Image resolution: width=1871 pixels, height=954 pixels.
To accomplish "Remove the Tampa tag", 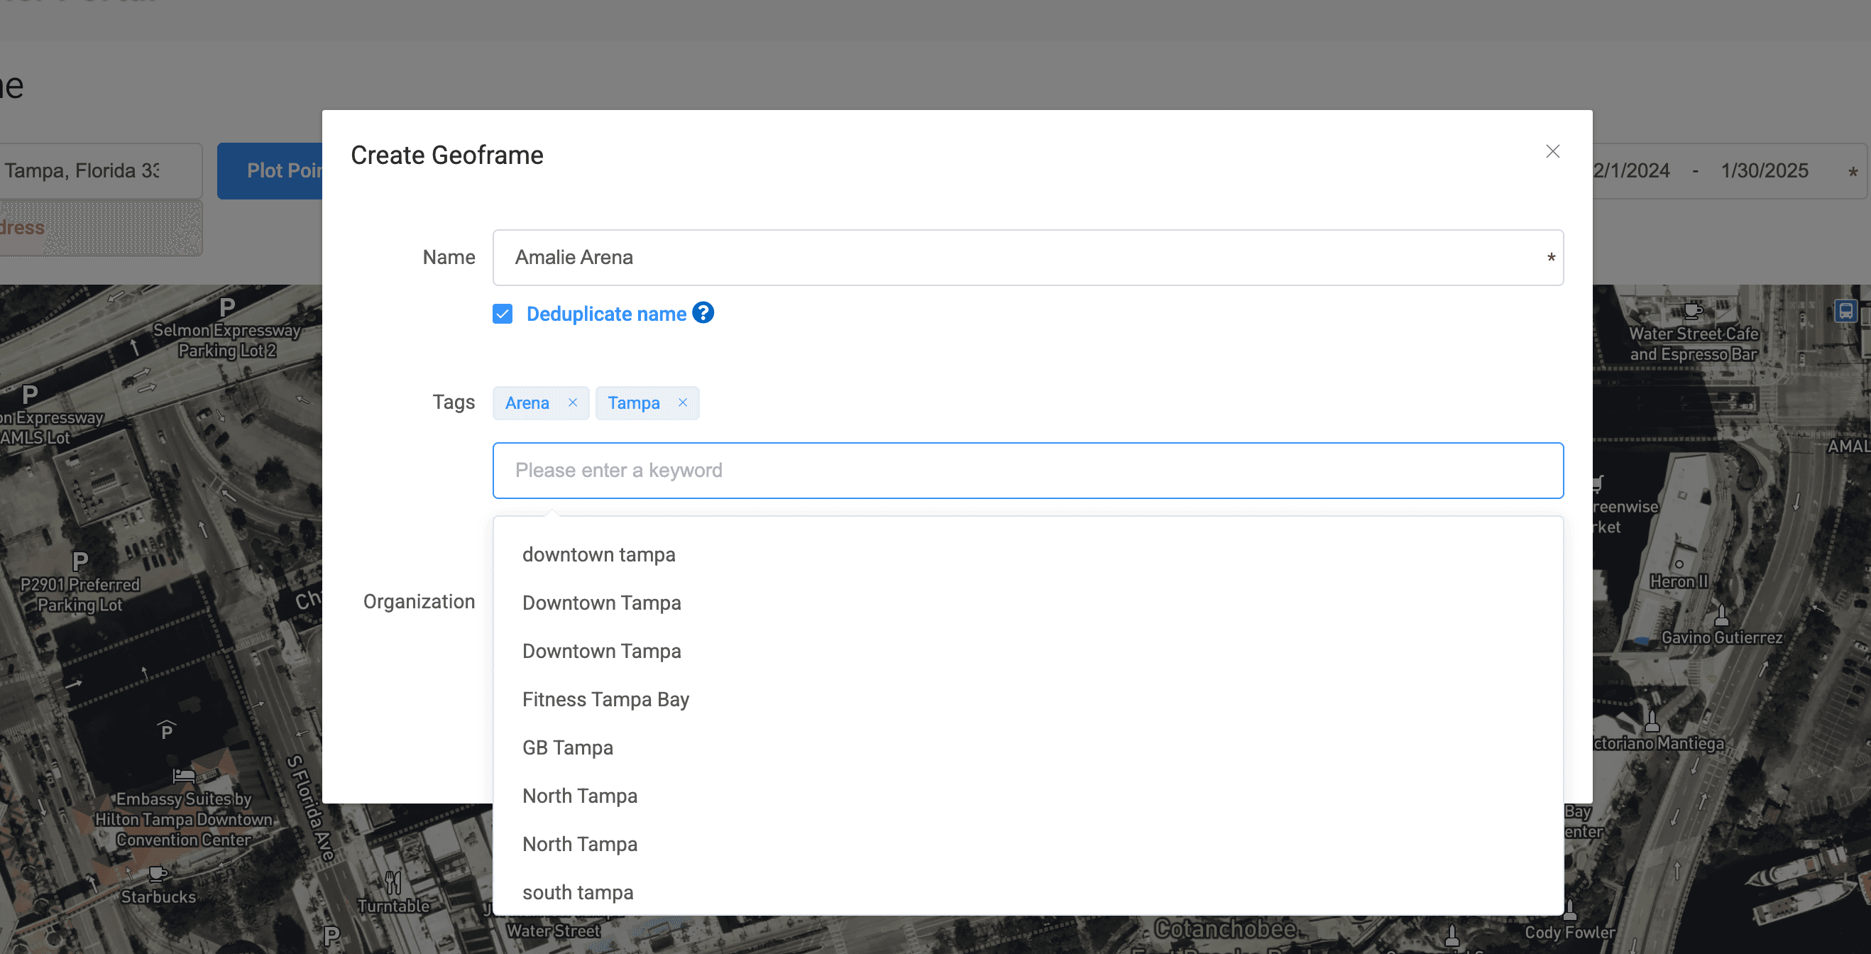I will (x=682, y=402).
